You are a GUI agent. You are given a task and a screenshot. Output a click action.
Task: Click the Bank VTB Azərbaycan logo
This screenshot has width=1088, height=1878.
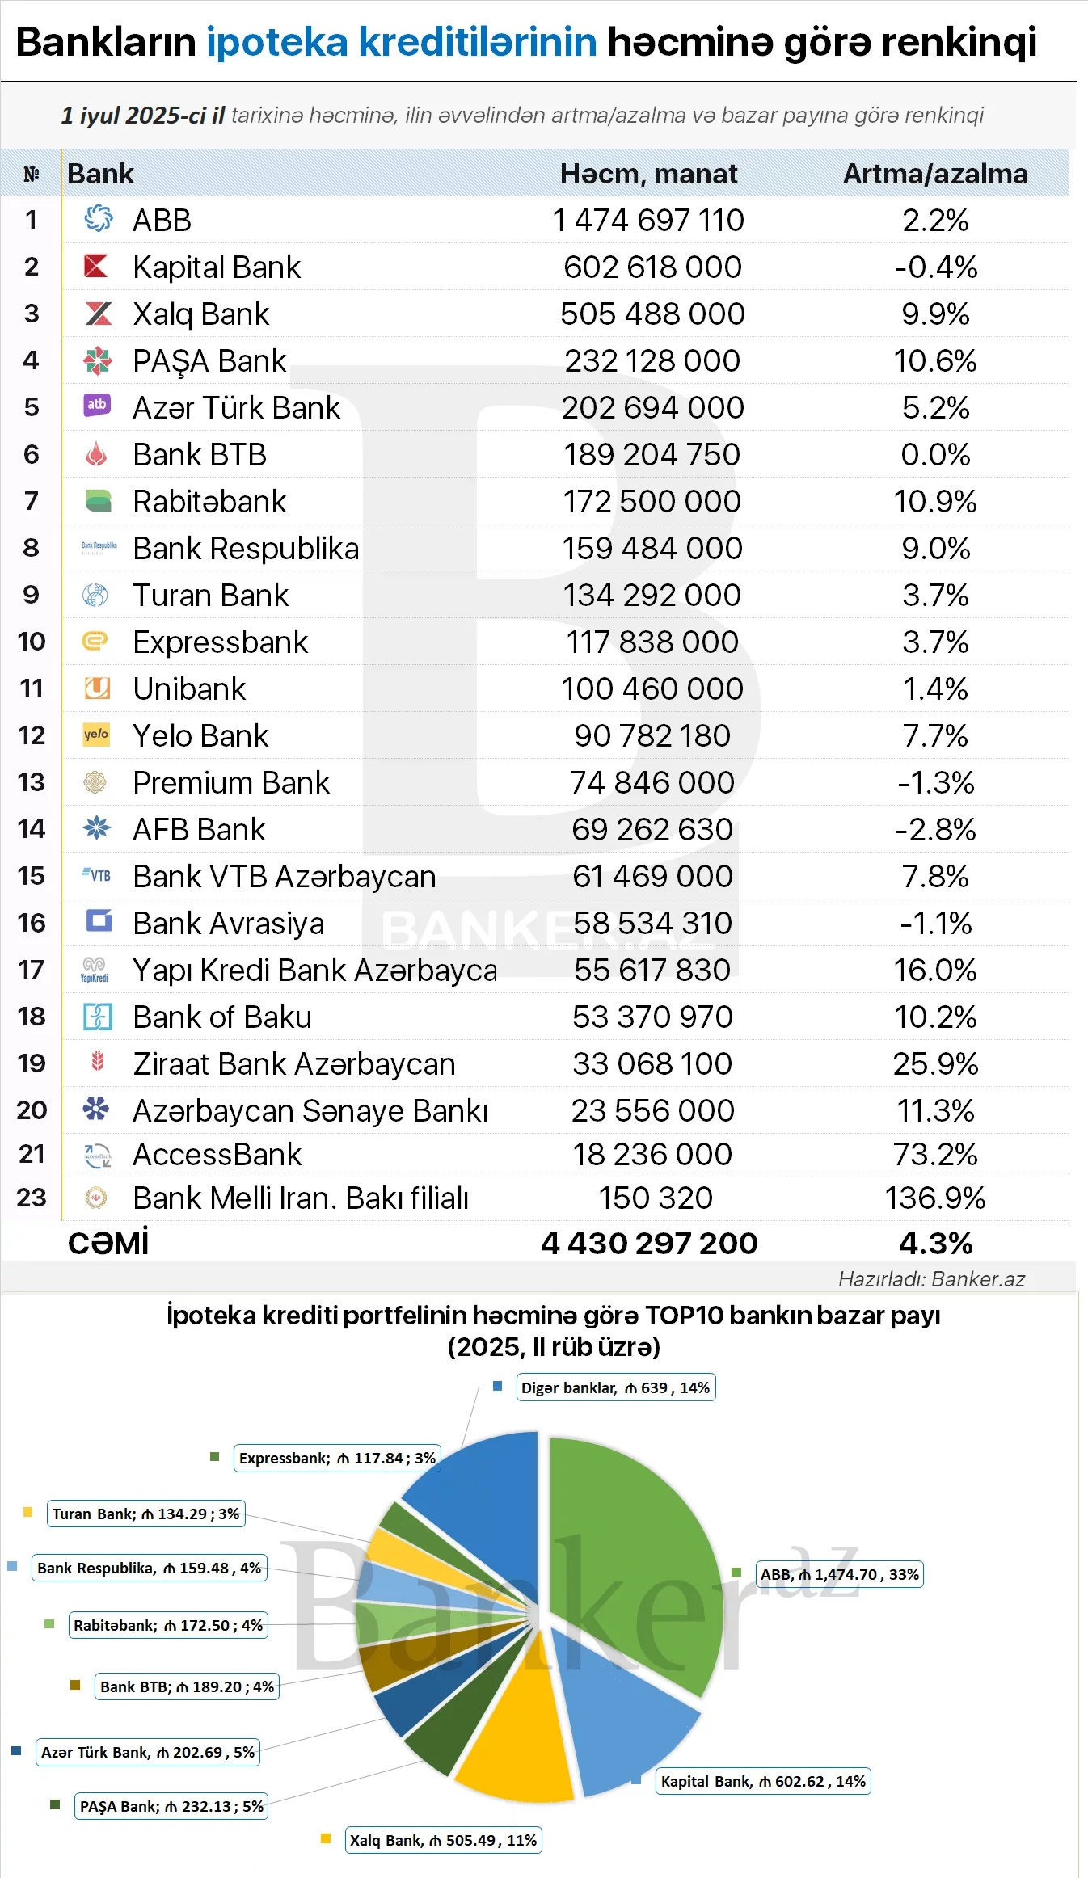coord(97,875)
